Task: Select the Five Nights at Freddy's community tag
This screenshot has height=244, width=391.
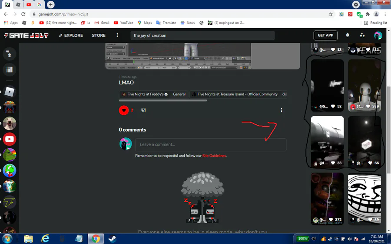Action: pyautogui.click(x=145, y=94)
